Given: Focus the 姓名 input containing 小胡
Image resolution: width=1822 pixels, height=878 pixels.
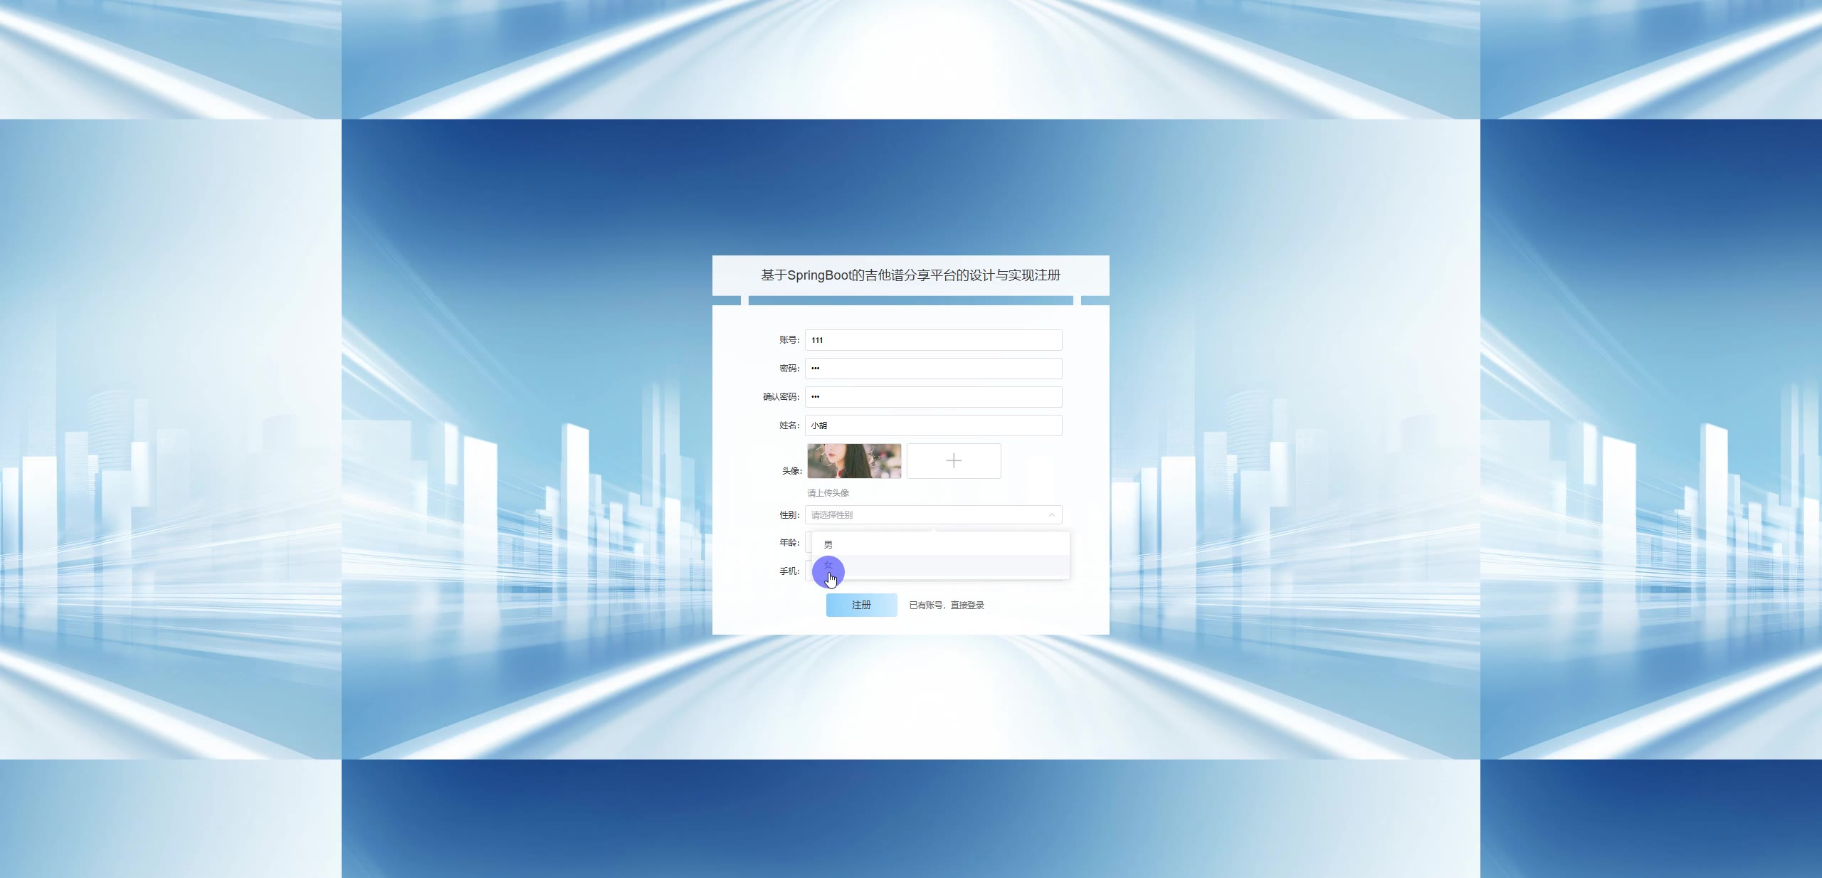Looking at the screenshot, I should [933, 425].
